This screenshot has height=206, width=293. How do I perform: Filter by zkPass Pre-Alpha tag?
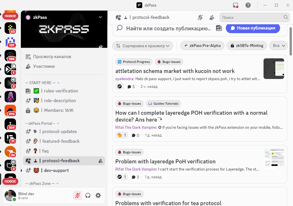coord(202,45)
